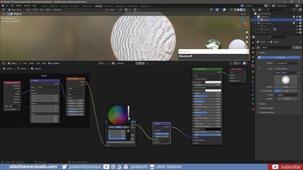
Task: Click the blue Z axis gizmo ball
Action: (x=242, y=19)
